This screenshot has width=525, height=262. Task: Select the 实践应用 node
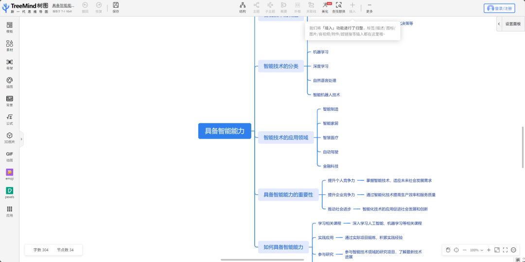tap(325, 238)
